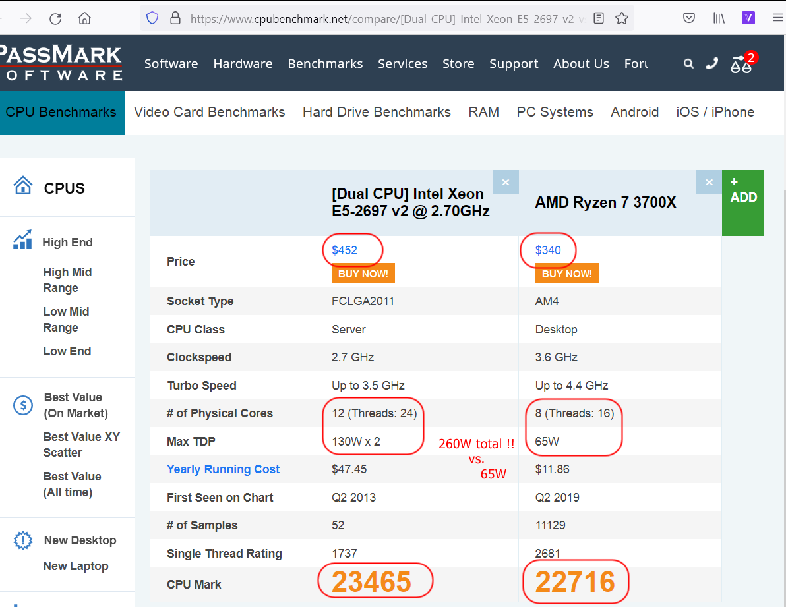Open the browser hamburger menu
This screenshot has height=607, width=786.
point(778,18)
